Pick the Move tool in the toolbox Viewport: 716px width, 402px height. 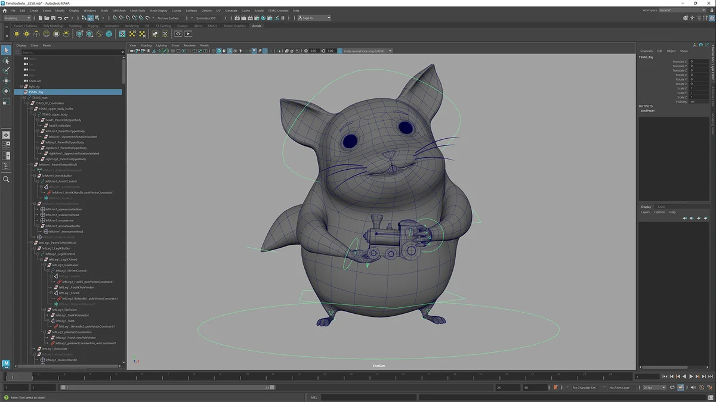tap(6, 80)
